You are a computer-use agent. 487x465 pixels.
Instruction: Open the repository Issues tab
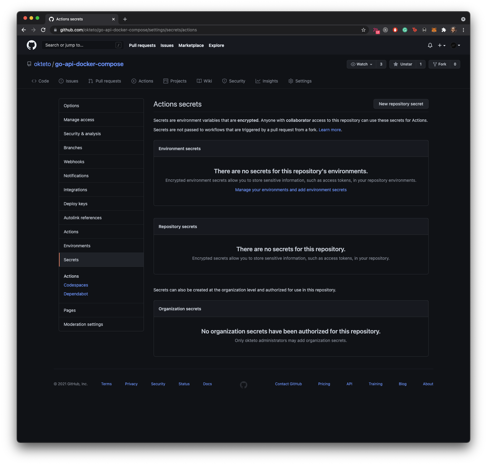pos(68,81)
